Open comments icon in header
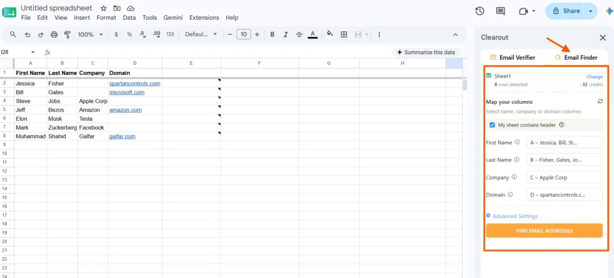 (501, 11)
